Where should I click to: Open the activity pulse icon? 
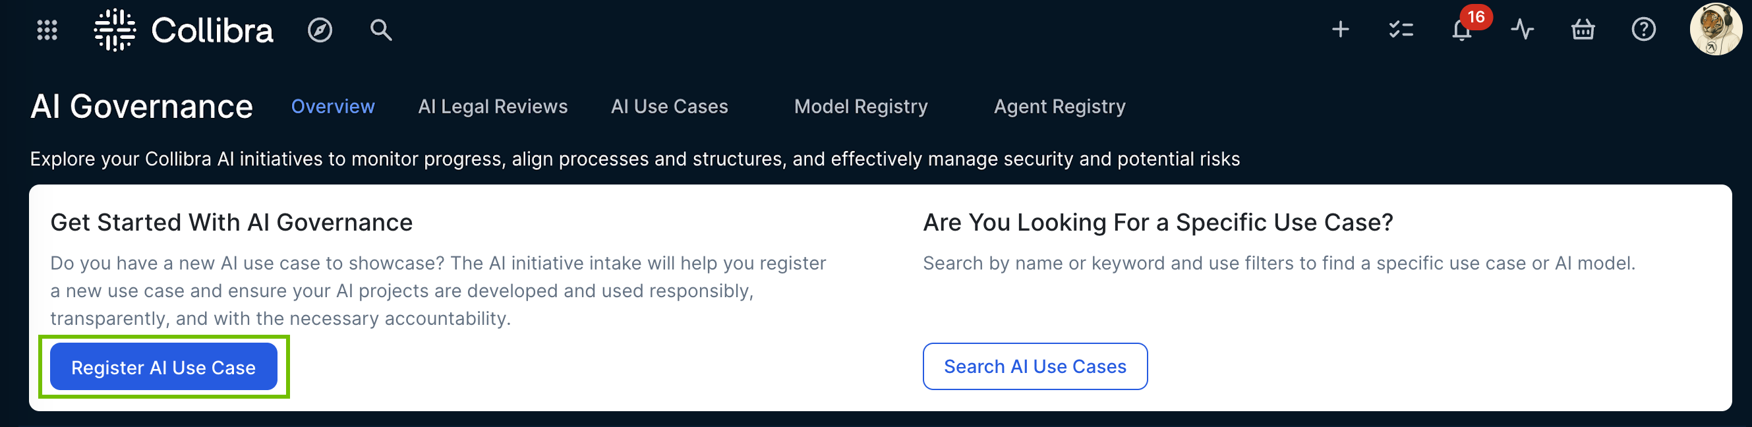pyautogui.click(x=1522, y=29)
